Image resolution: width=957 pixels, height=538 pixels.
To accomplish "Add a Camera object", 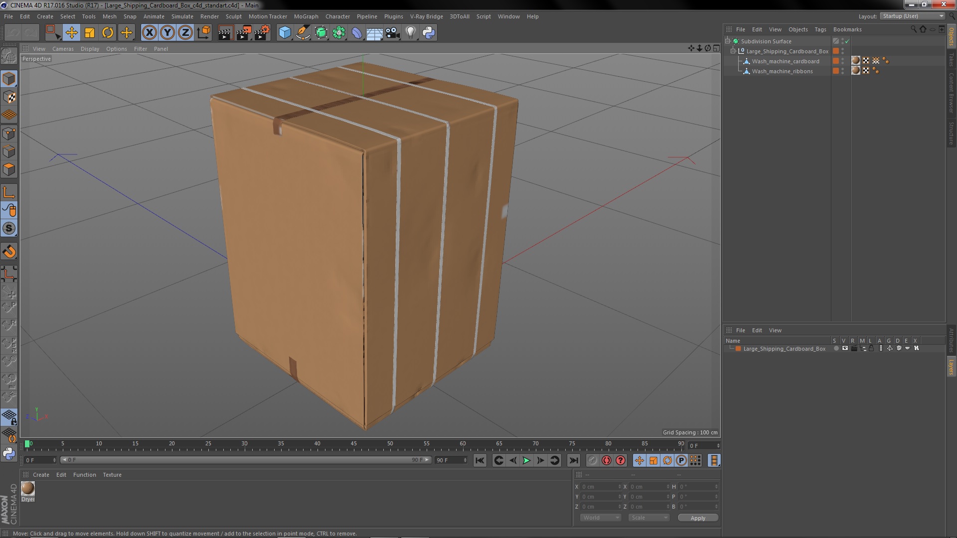I will (392, 33).
